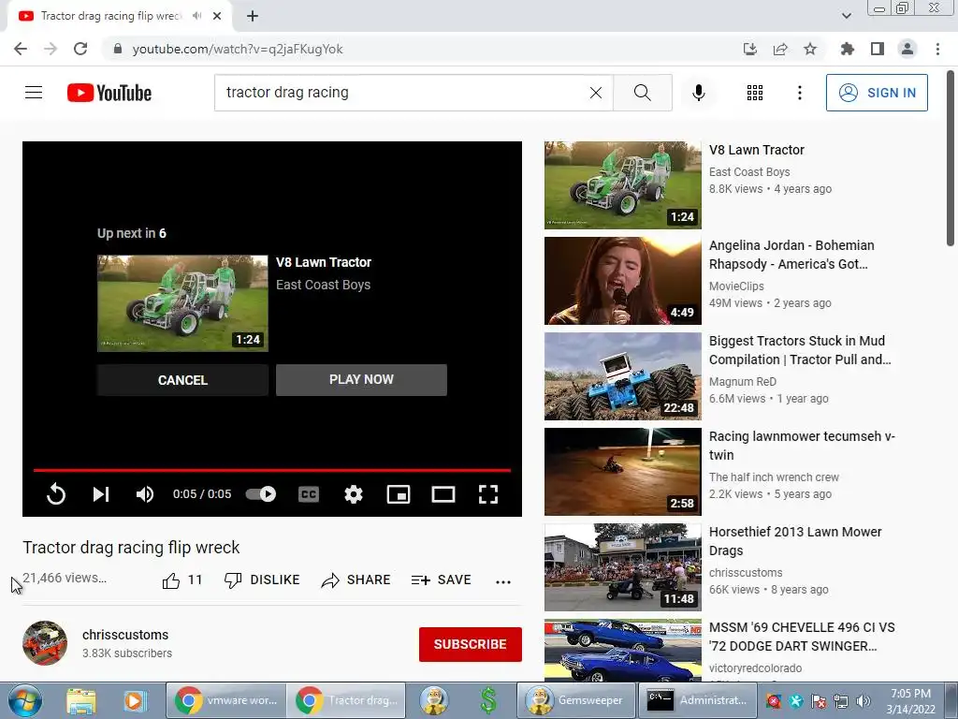The height and width of the screenshot is (719, 958).
Task: Open the YouTube apps grid icon
Action: click(x=755, y=93)
